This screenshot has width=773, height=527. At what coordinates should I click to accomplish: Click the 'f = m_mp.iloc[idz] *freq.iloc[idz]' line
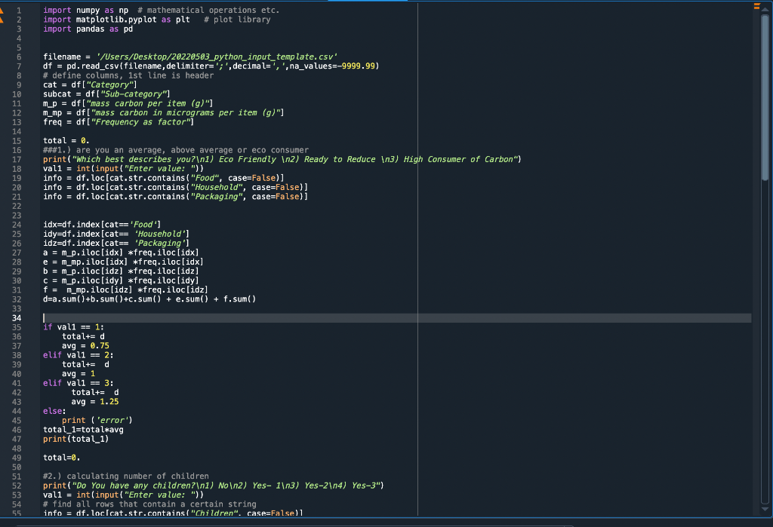(x=126, y=290)
